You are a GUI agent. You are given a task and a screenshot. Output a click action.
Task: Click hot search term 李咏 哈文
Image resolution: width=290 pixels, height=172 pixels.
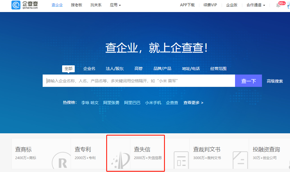pyautogui.click(x=90, y=103)
